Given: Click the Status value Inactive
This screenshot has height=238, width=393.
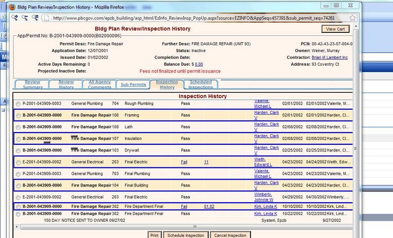Looking at the screenshot, I should (x=198, y=51).
